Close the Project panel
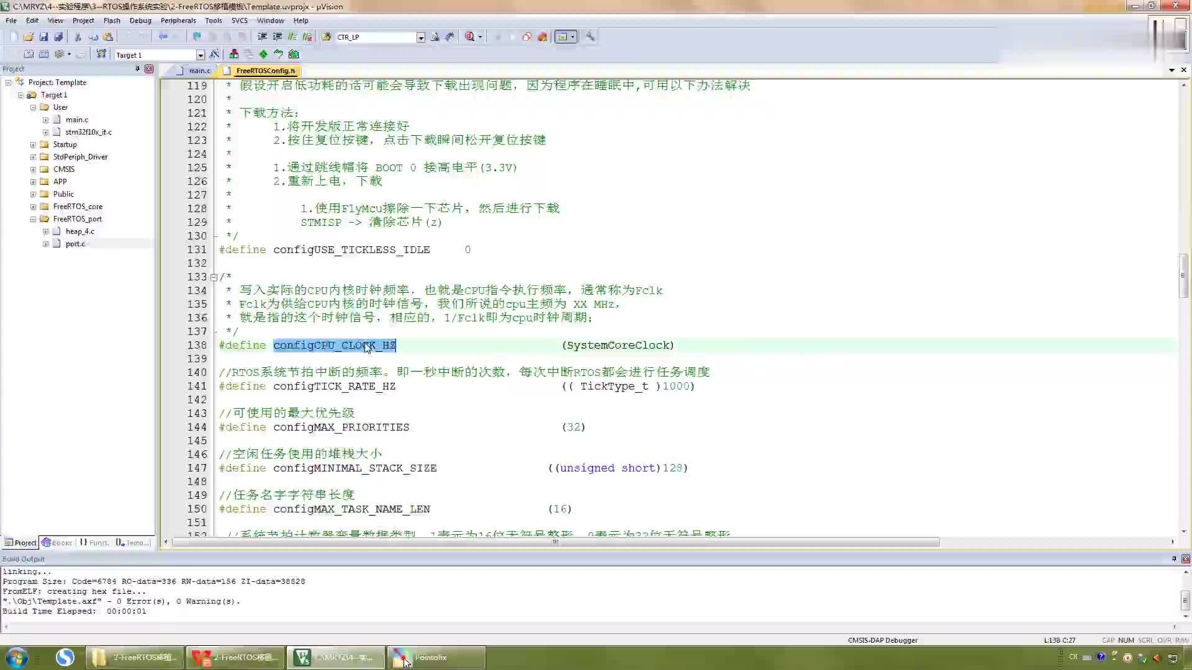The height and width of the screenshot is (670, 1192). (x=149, y=69)
